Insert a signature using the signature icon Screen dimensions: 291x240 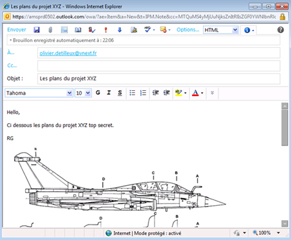[x=134, y=30]
